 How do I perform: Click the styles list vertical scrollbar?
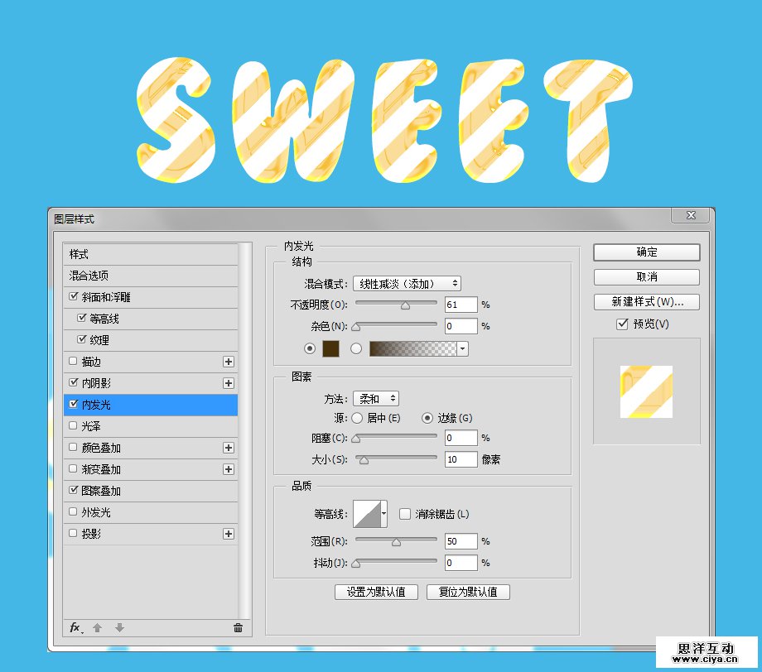point(245,430)
